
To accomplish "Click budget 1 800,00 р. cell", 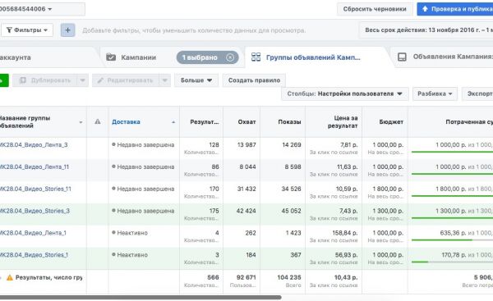I will coord(388,189).
